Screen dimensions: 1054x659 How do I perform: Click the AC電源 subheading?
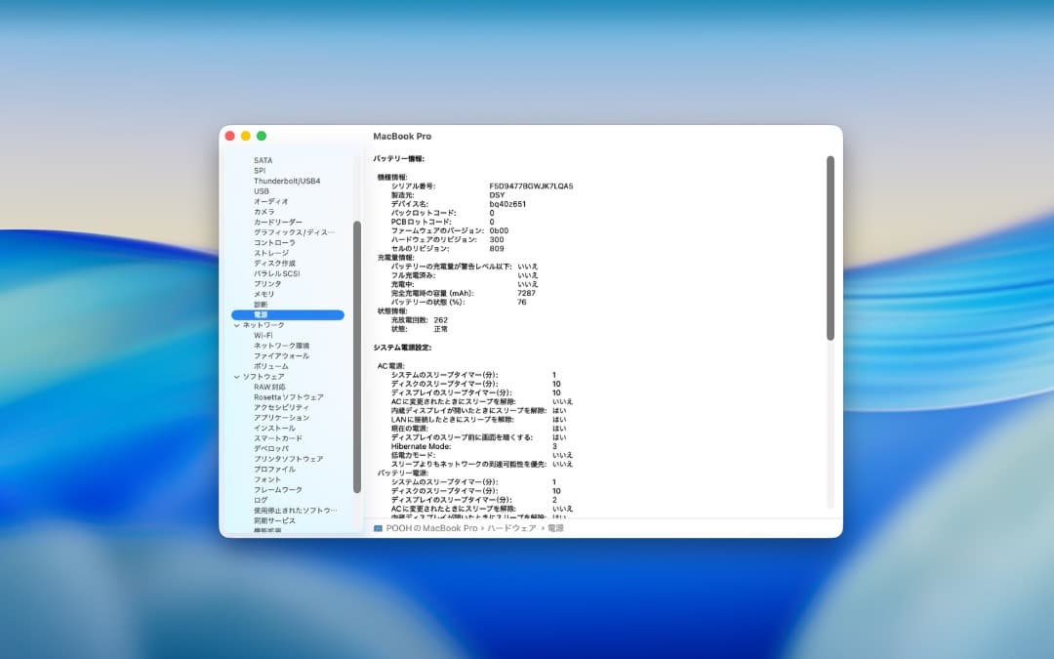point(390,366)
